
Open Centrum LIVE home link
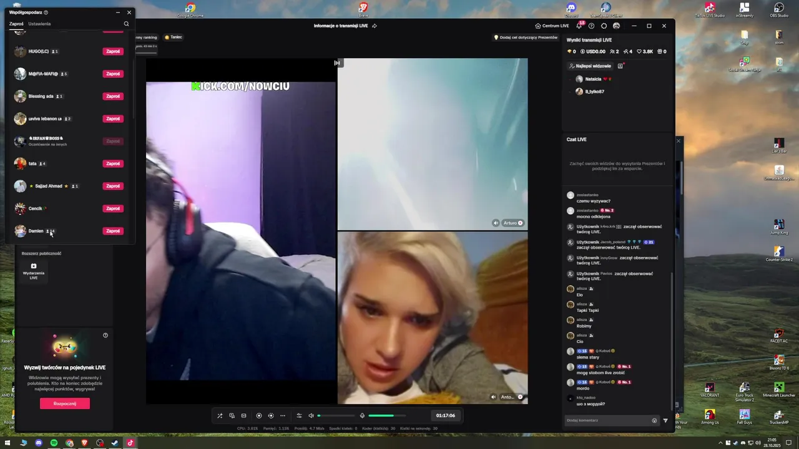[552, 26]
